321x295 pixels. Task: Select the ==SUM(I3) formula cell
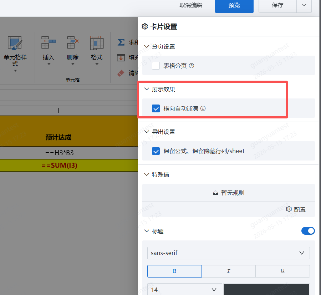(69, 166)
